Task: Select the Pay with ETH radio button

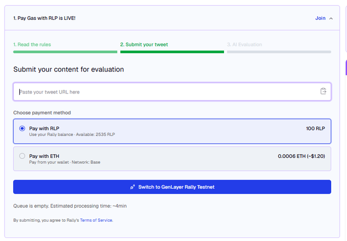Action: (x=22, y=156)
